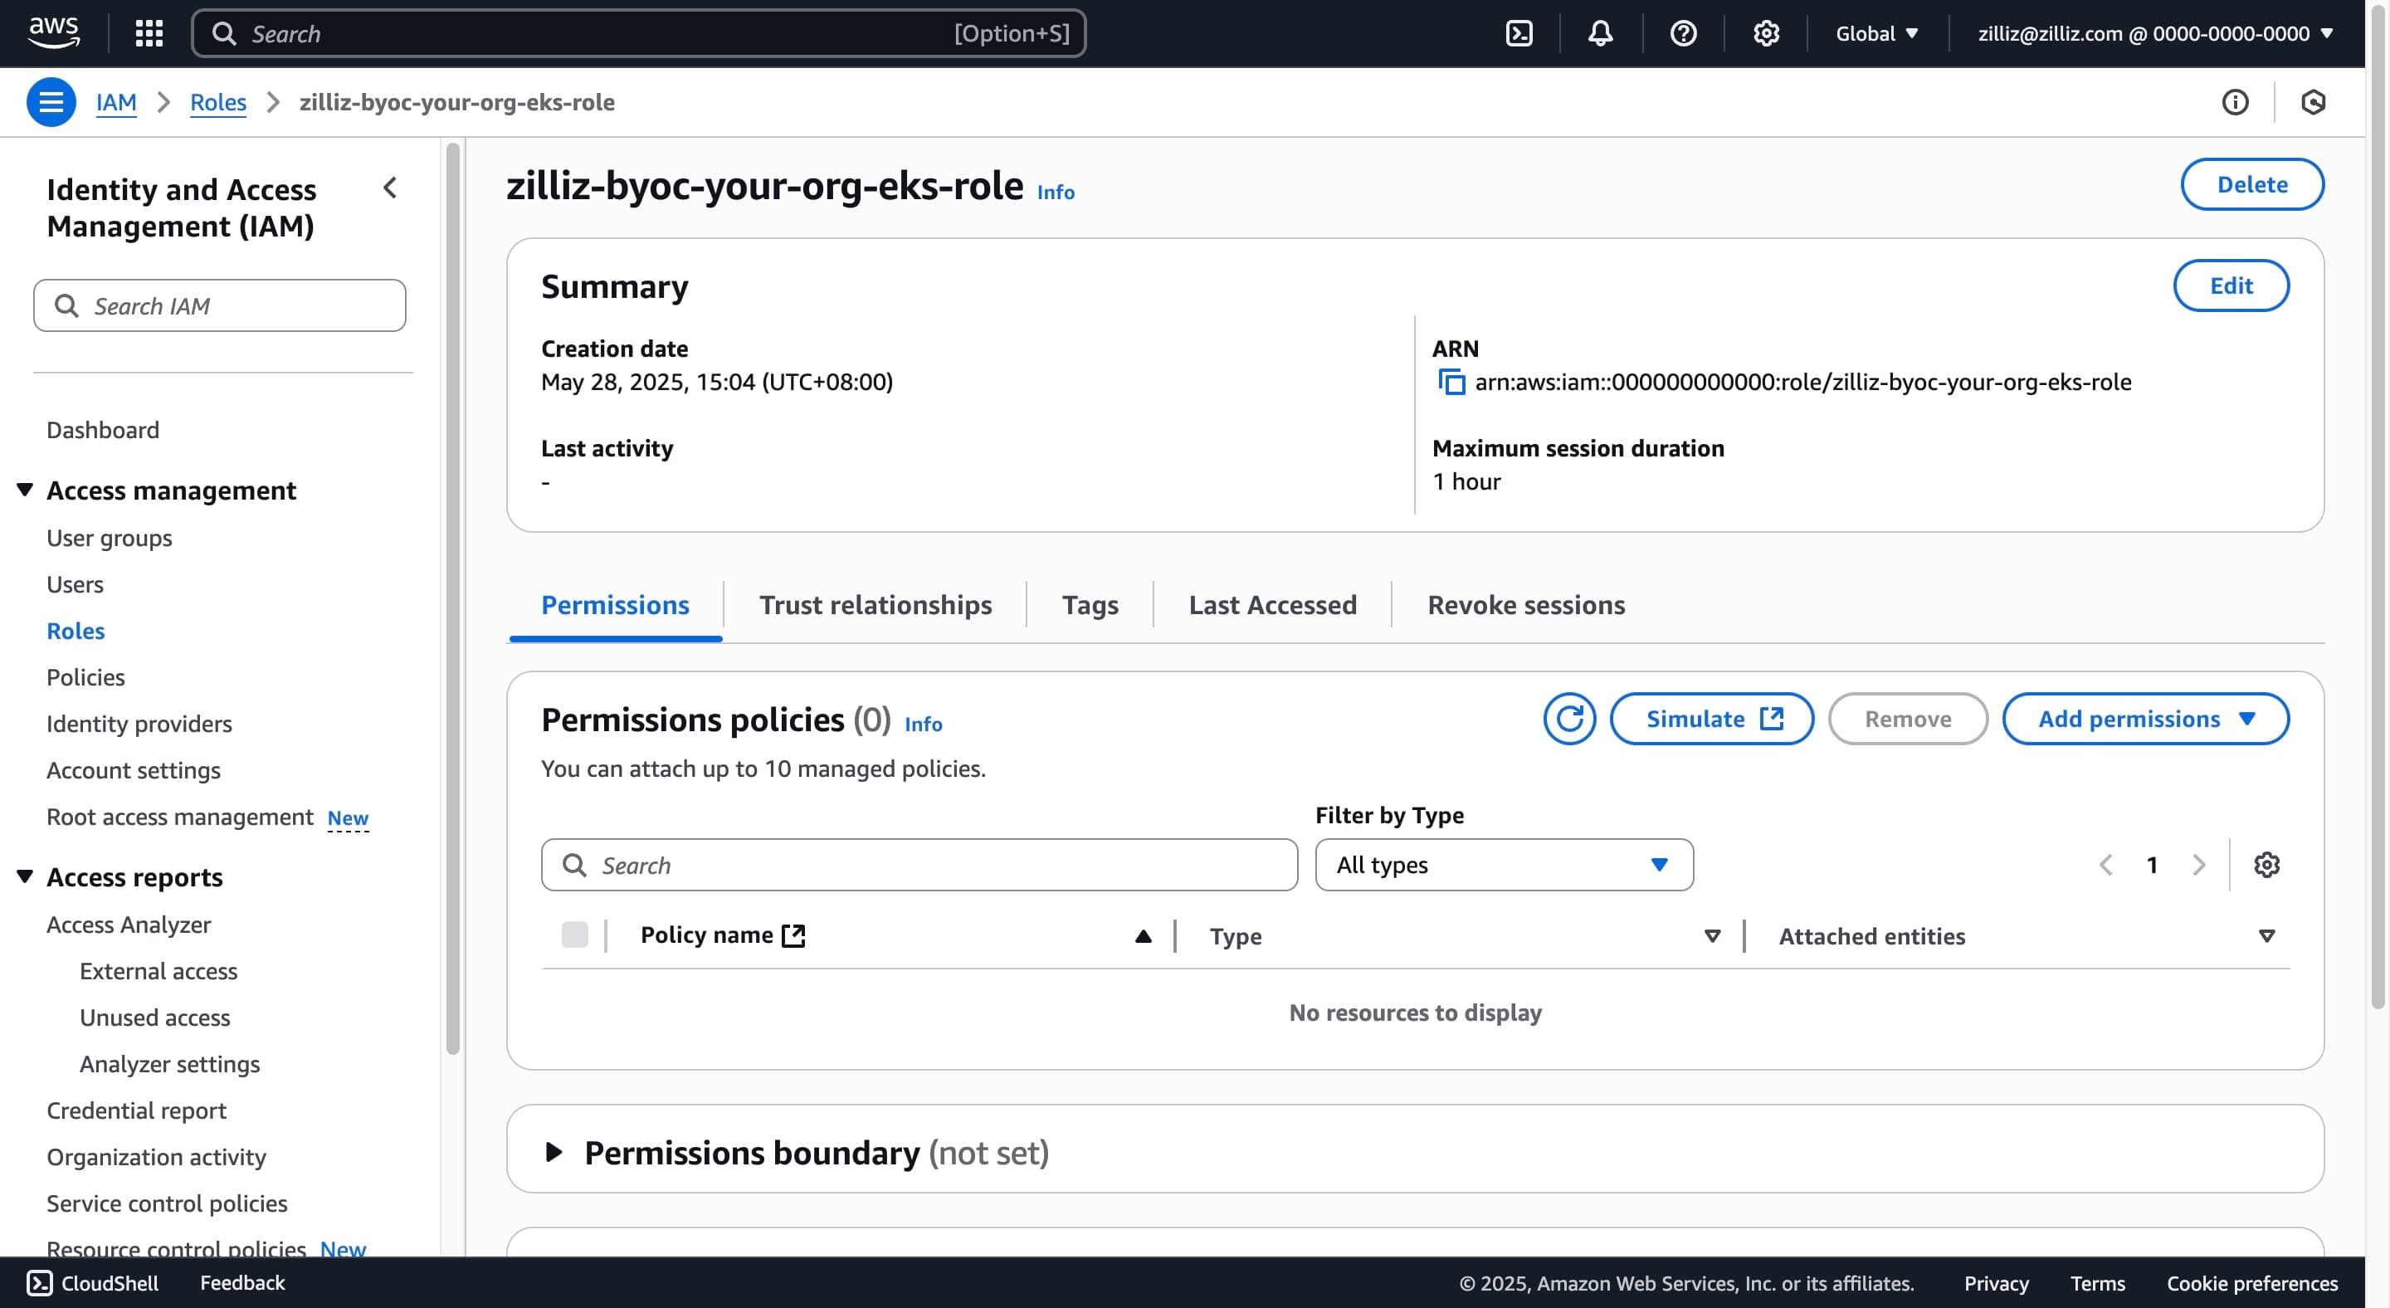Switch to the Tags tab
2390x1308 pixels.
pos(1090,605)
